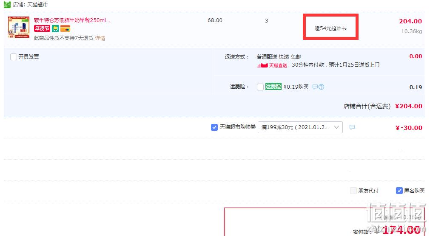Click the green shield badge icon

(x=55, y=28)
